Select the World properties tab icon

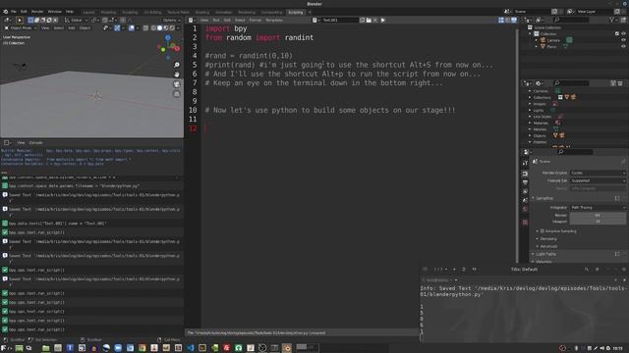[x=525, y=209]
